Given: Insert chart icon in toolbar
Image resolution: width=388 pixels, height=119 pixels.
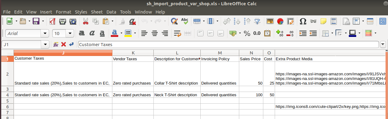Looking at the screenshot, I should tap(280, 22).
